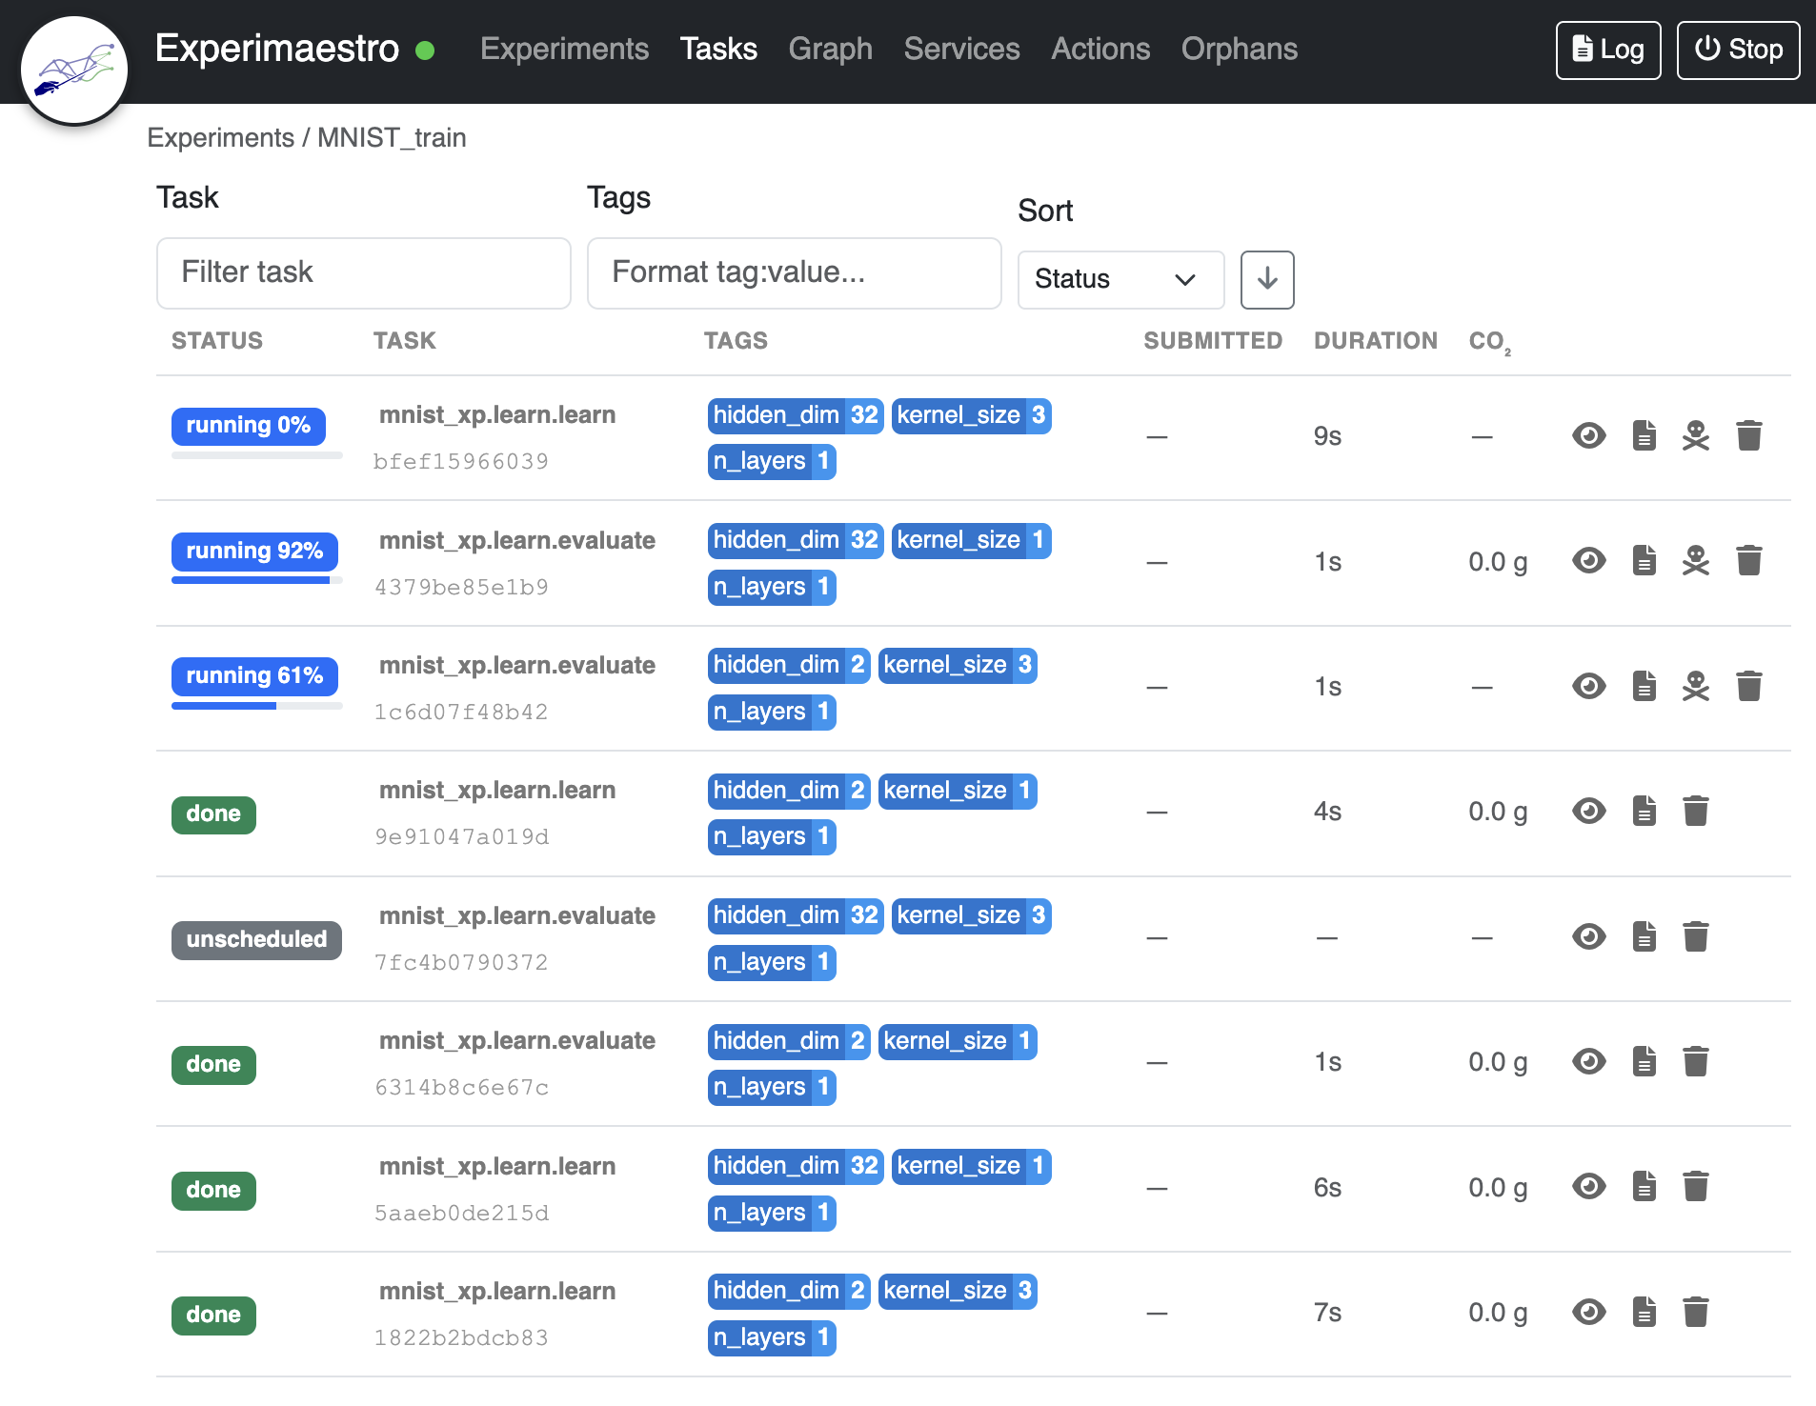Click the Stop button

(1738, 50)
